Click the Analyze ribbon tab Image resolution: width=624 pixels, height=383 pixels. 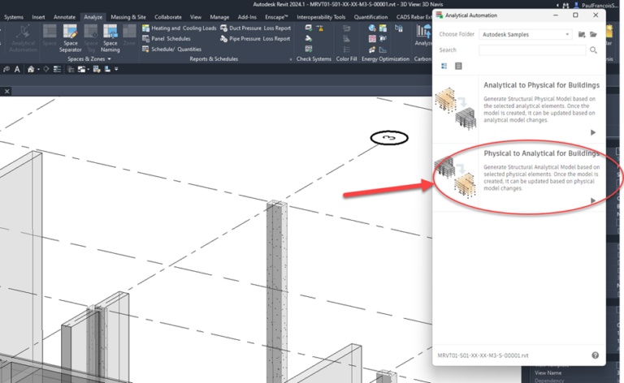click(93, 17)
